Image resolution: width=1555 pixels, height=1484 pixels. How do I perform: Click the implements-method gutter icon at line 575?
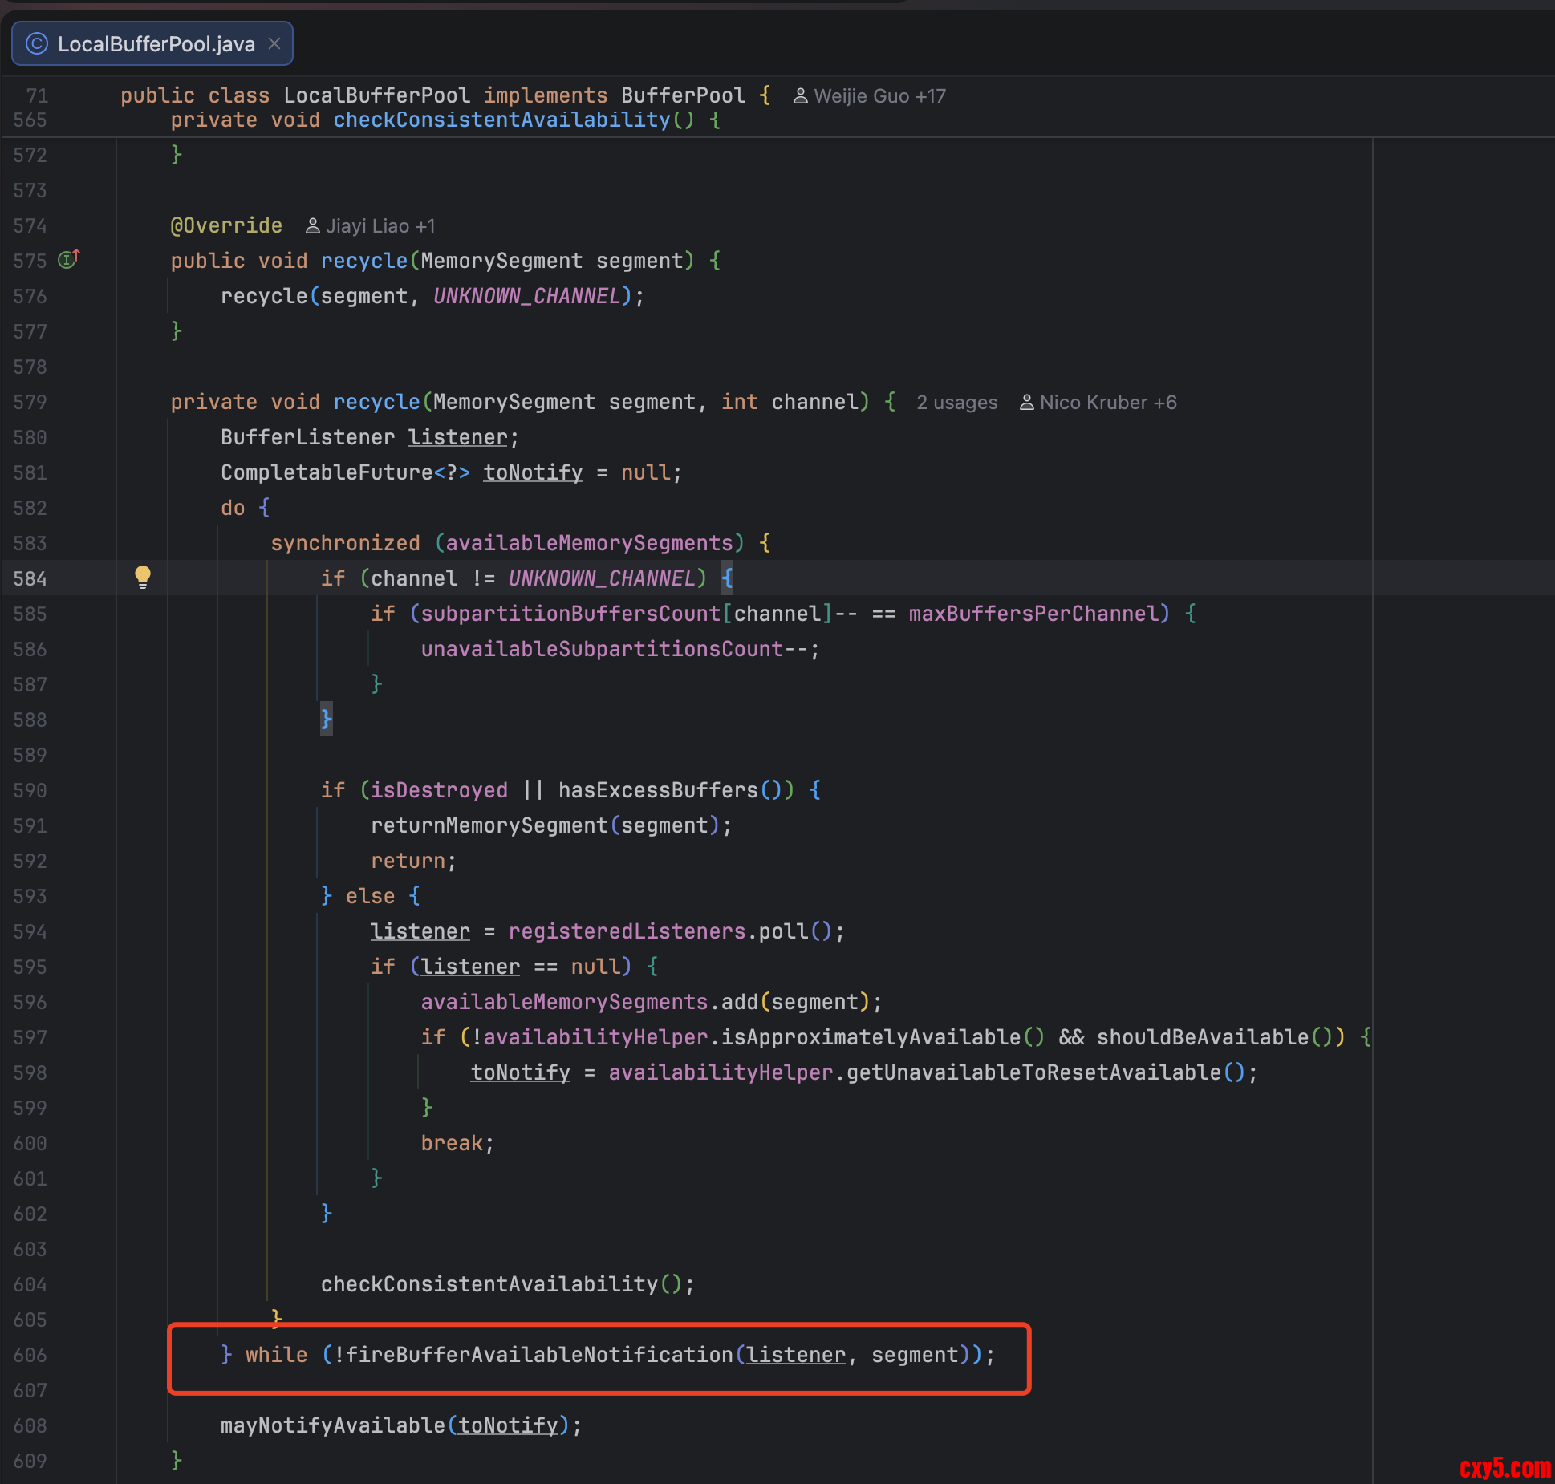click(x=68, y=260)
